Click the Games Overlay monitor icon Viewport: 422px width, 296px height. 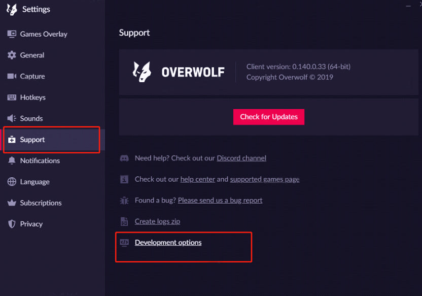pyautogui.click(x=12, y=34)
